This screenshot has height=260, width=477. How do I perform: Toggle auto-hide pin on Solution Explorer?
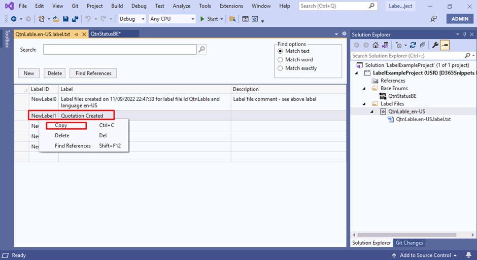464,34
